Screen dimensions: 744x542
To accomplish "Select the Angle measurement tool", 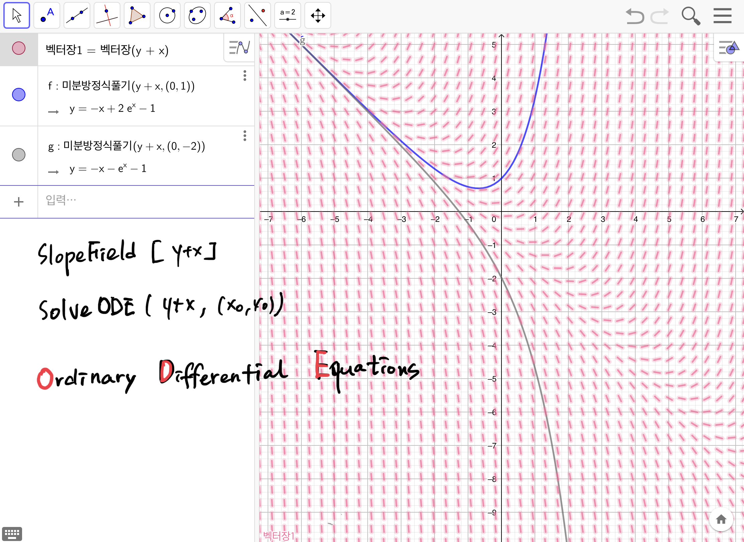I will pos(227,15).
